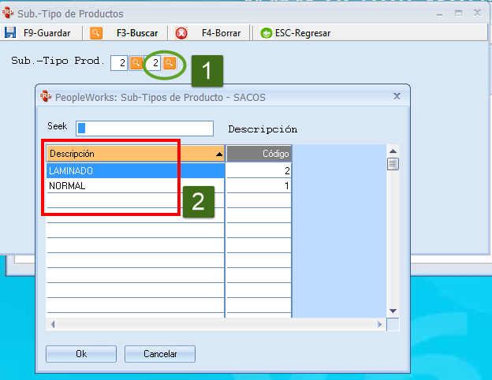The height and width of the screenshot is (380, 492).
Task: Click the orange magnifier toolbar icon
Action: [x=96, y=33]
